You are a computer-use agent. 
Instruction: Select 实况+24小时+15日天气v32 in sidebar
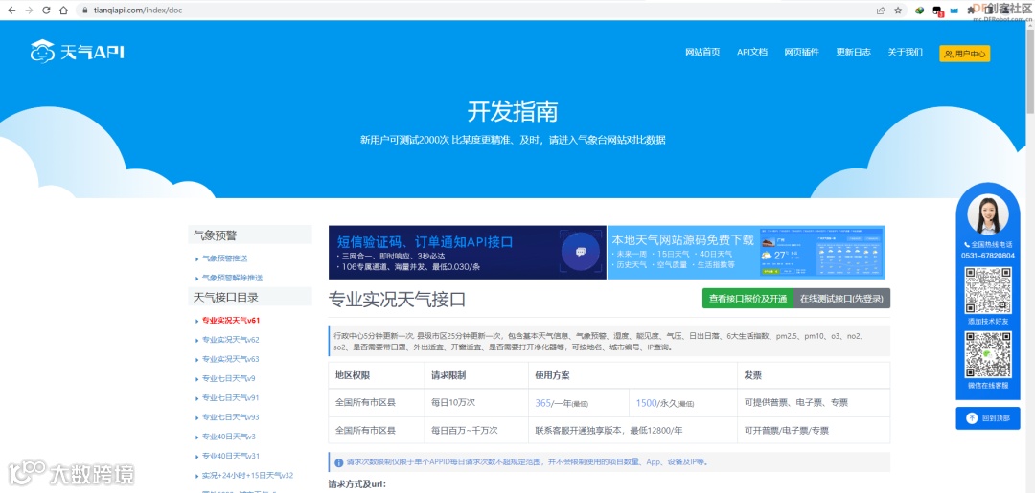pos(247,475)
